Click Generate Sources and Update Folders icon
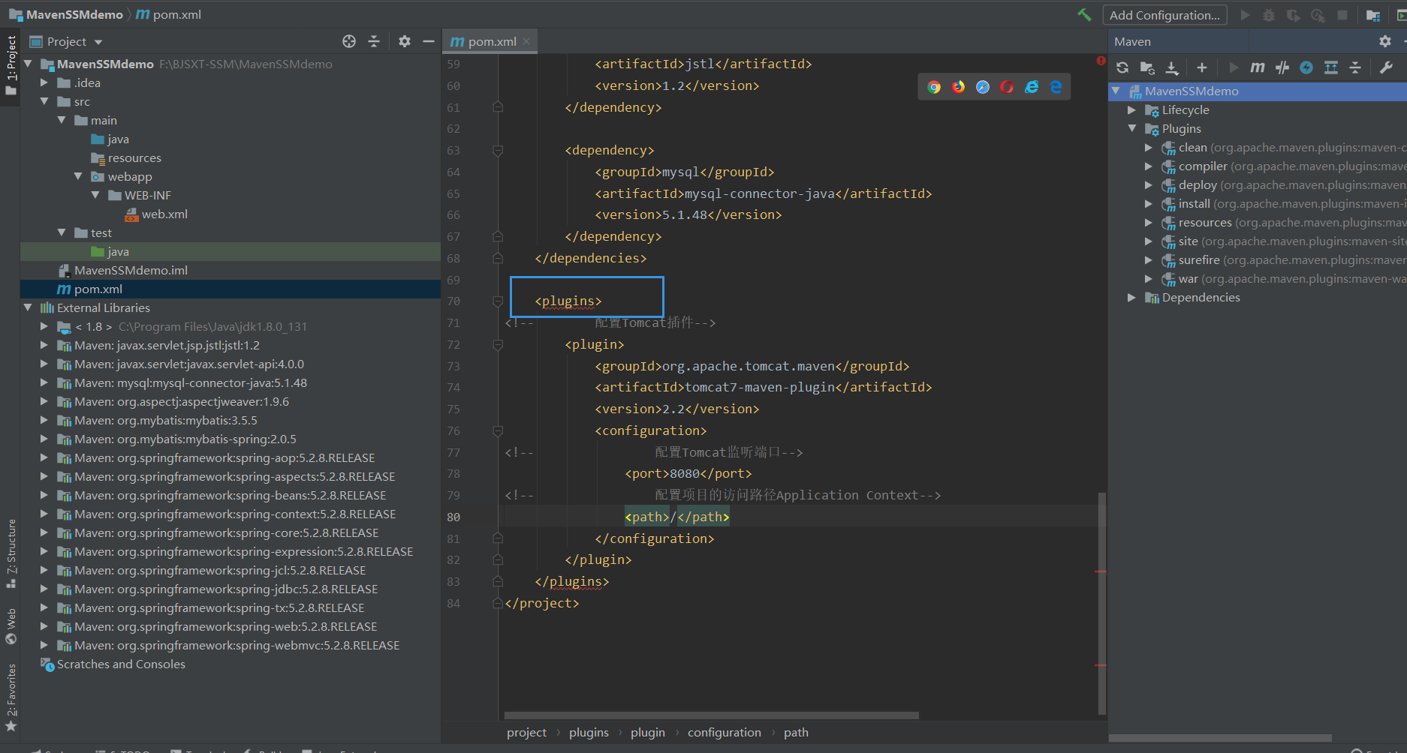The height and width of the screenshot is (753, 1407). coord(1147,67)
